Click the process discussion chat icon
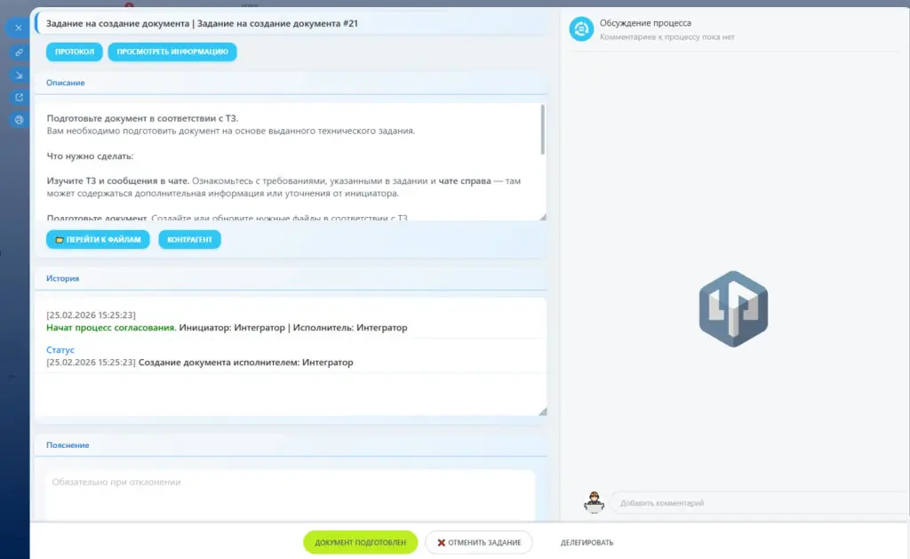The image size is (910, 559). 581,29
